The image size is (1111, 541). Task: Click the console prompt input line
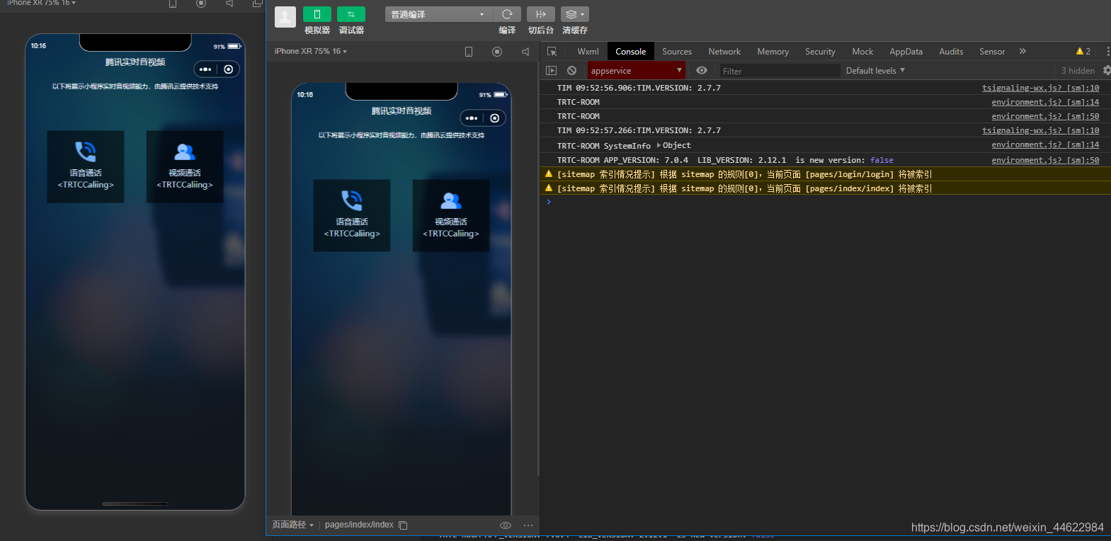coord(825,202)
